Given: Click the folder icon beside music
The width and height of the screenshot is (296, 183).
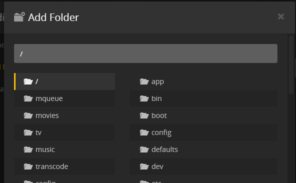Looking at the screenshot, I should [x=28, y=149].
